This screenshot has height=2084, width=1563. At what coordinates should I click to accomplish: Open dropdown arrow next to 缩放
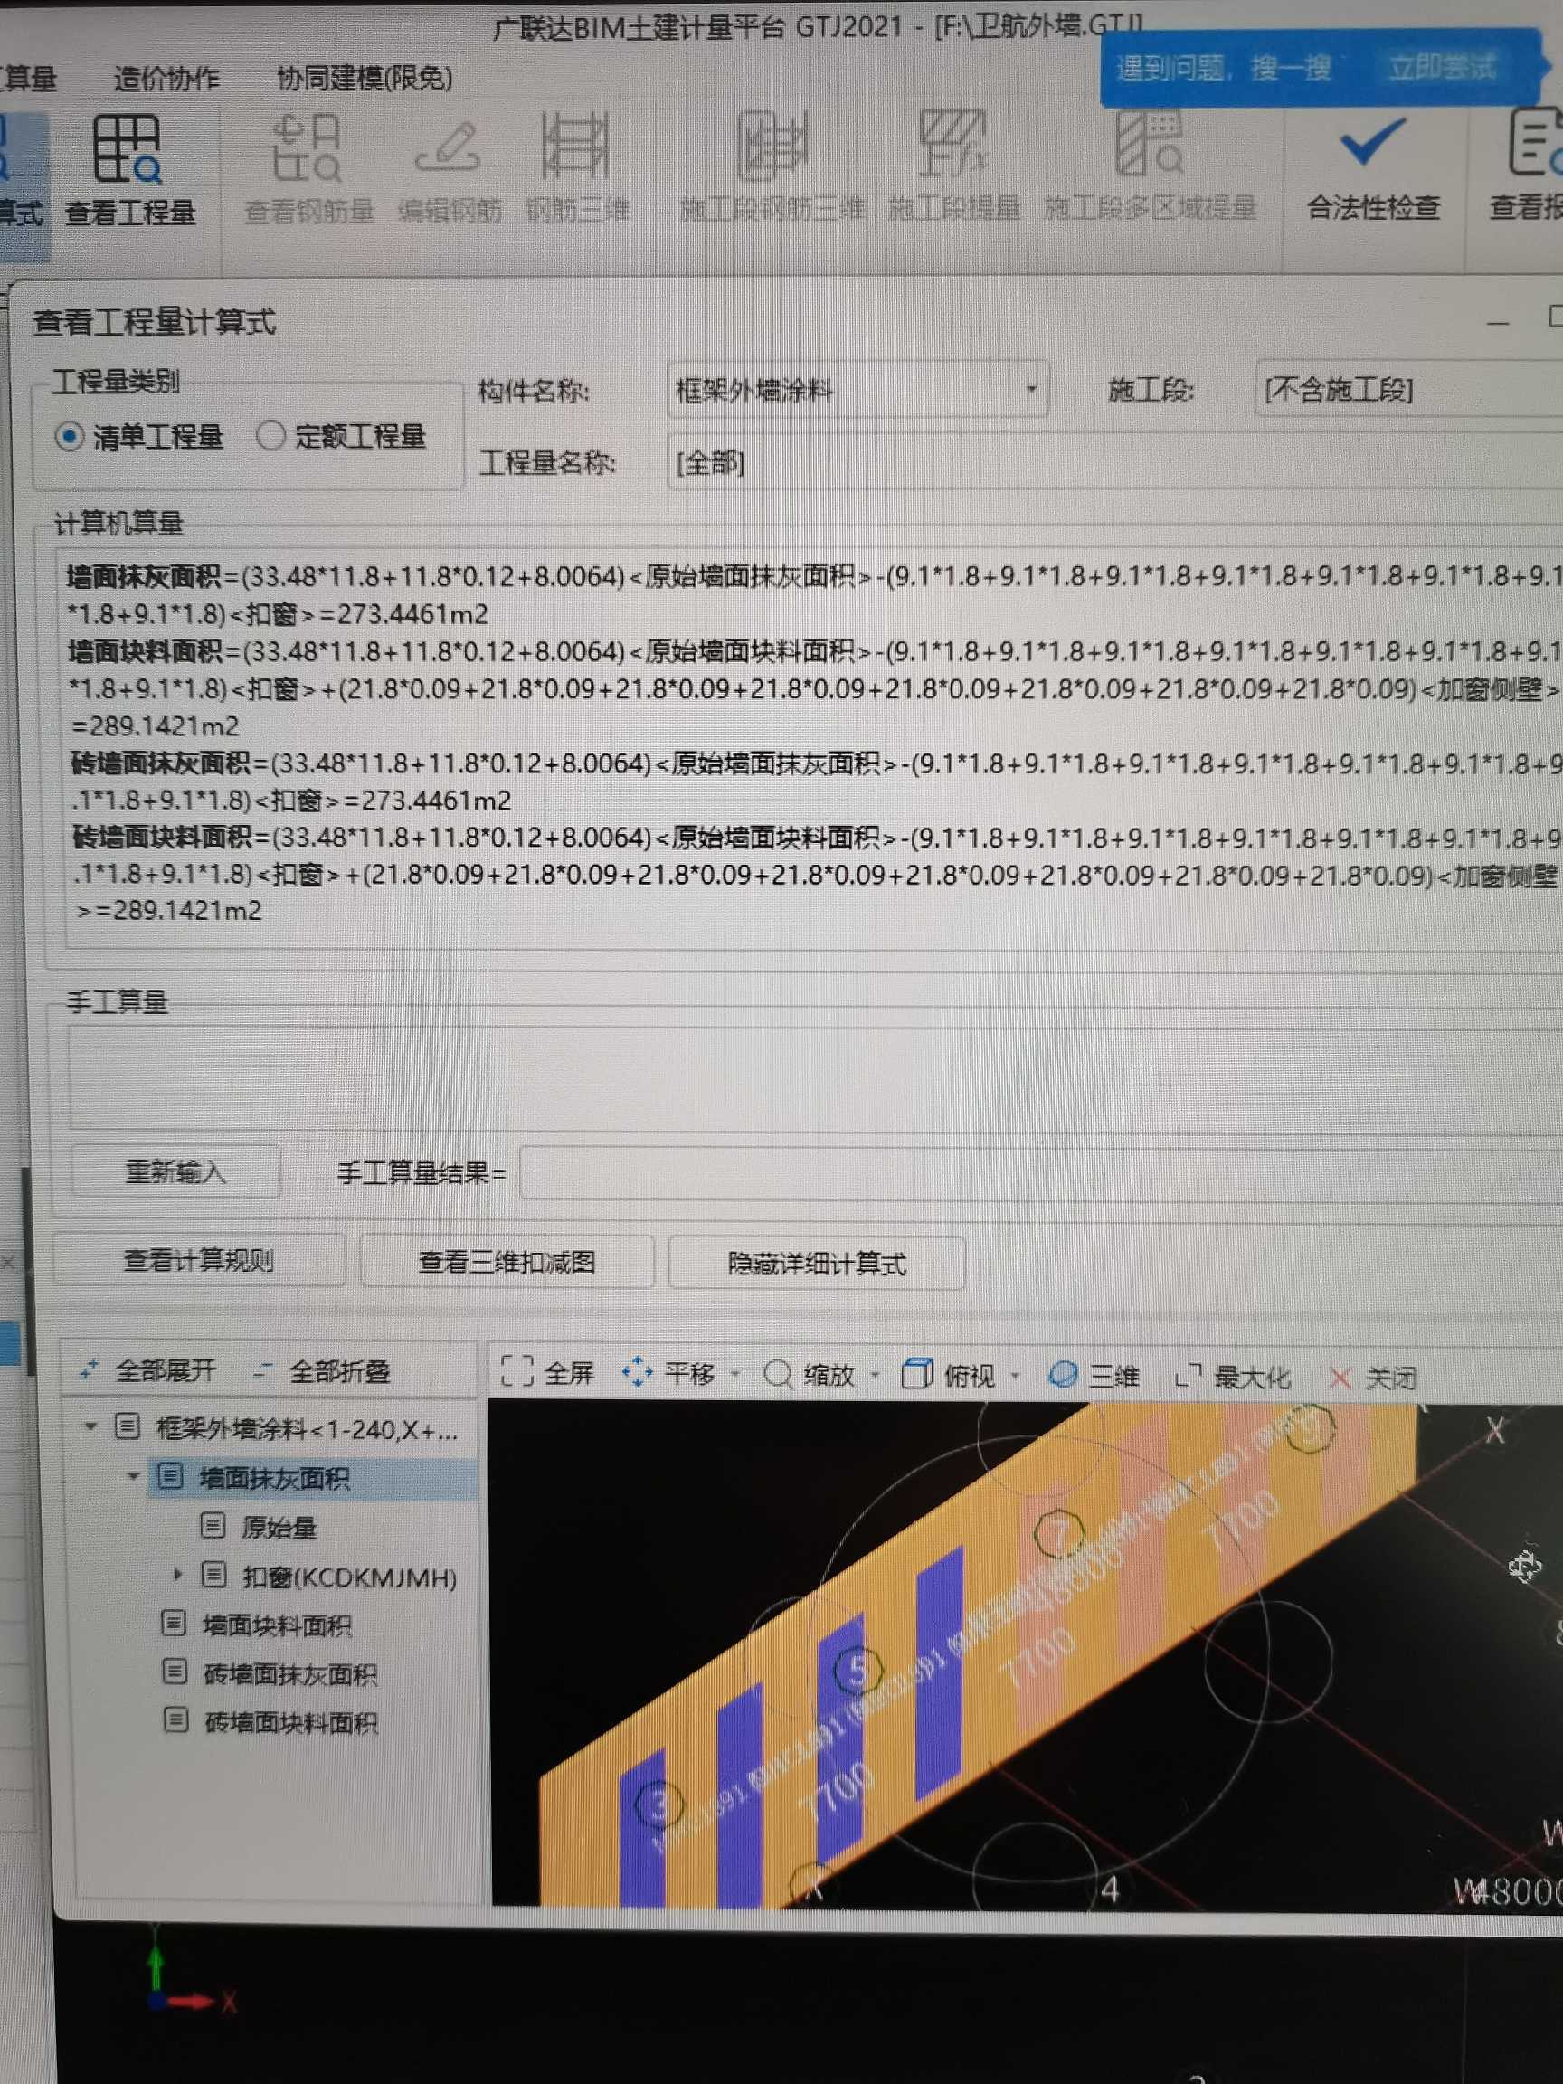[876, 1376]
